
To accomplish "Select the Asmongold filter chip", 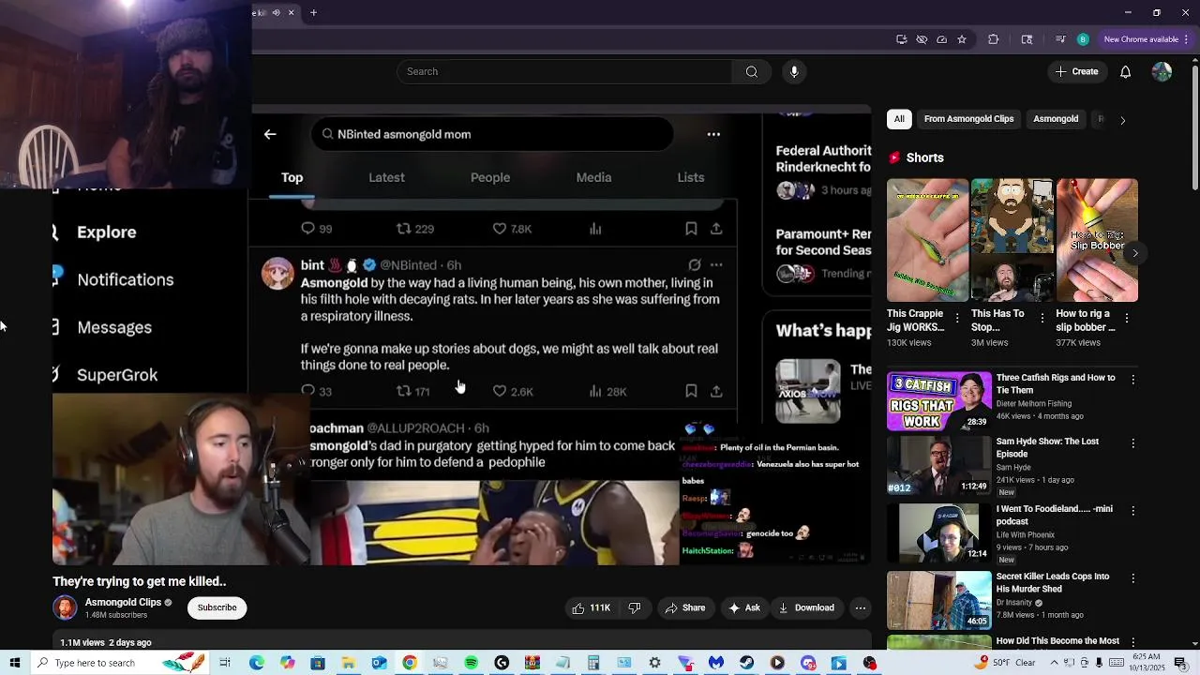I will 1056,119.
